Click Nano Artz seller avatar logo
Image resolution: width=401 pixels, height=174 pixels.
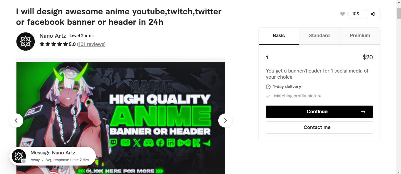[x=26, y=42]
